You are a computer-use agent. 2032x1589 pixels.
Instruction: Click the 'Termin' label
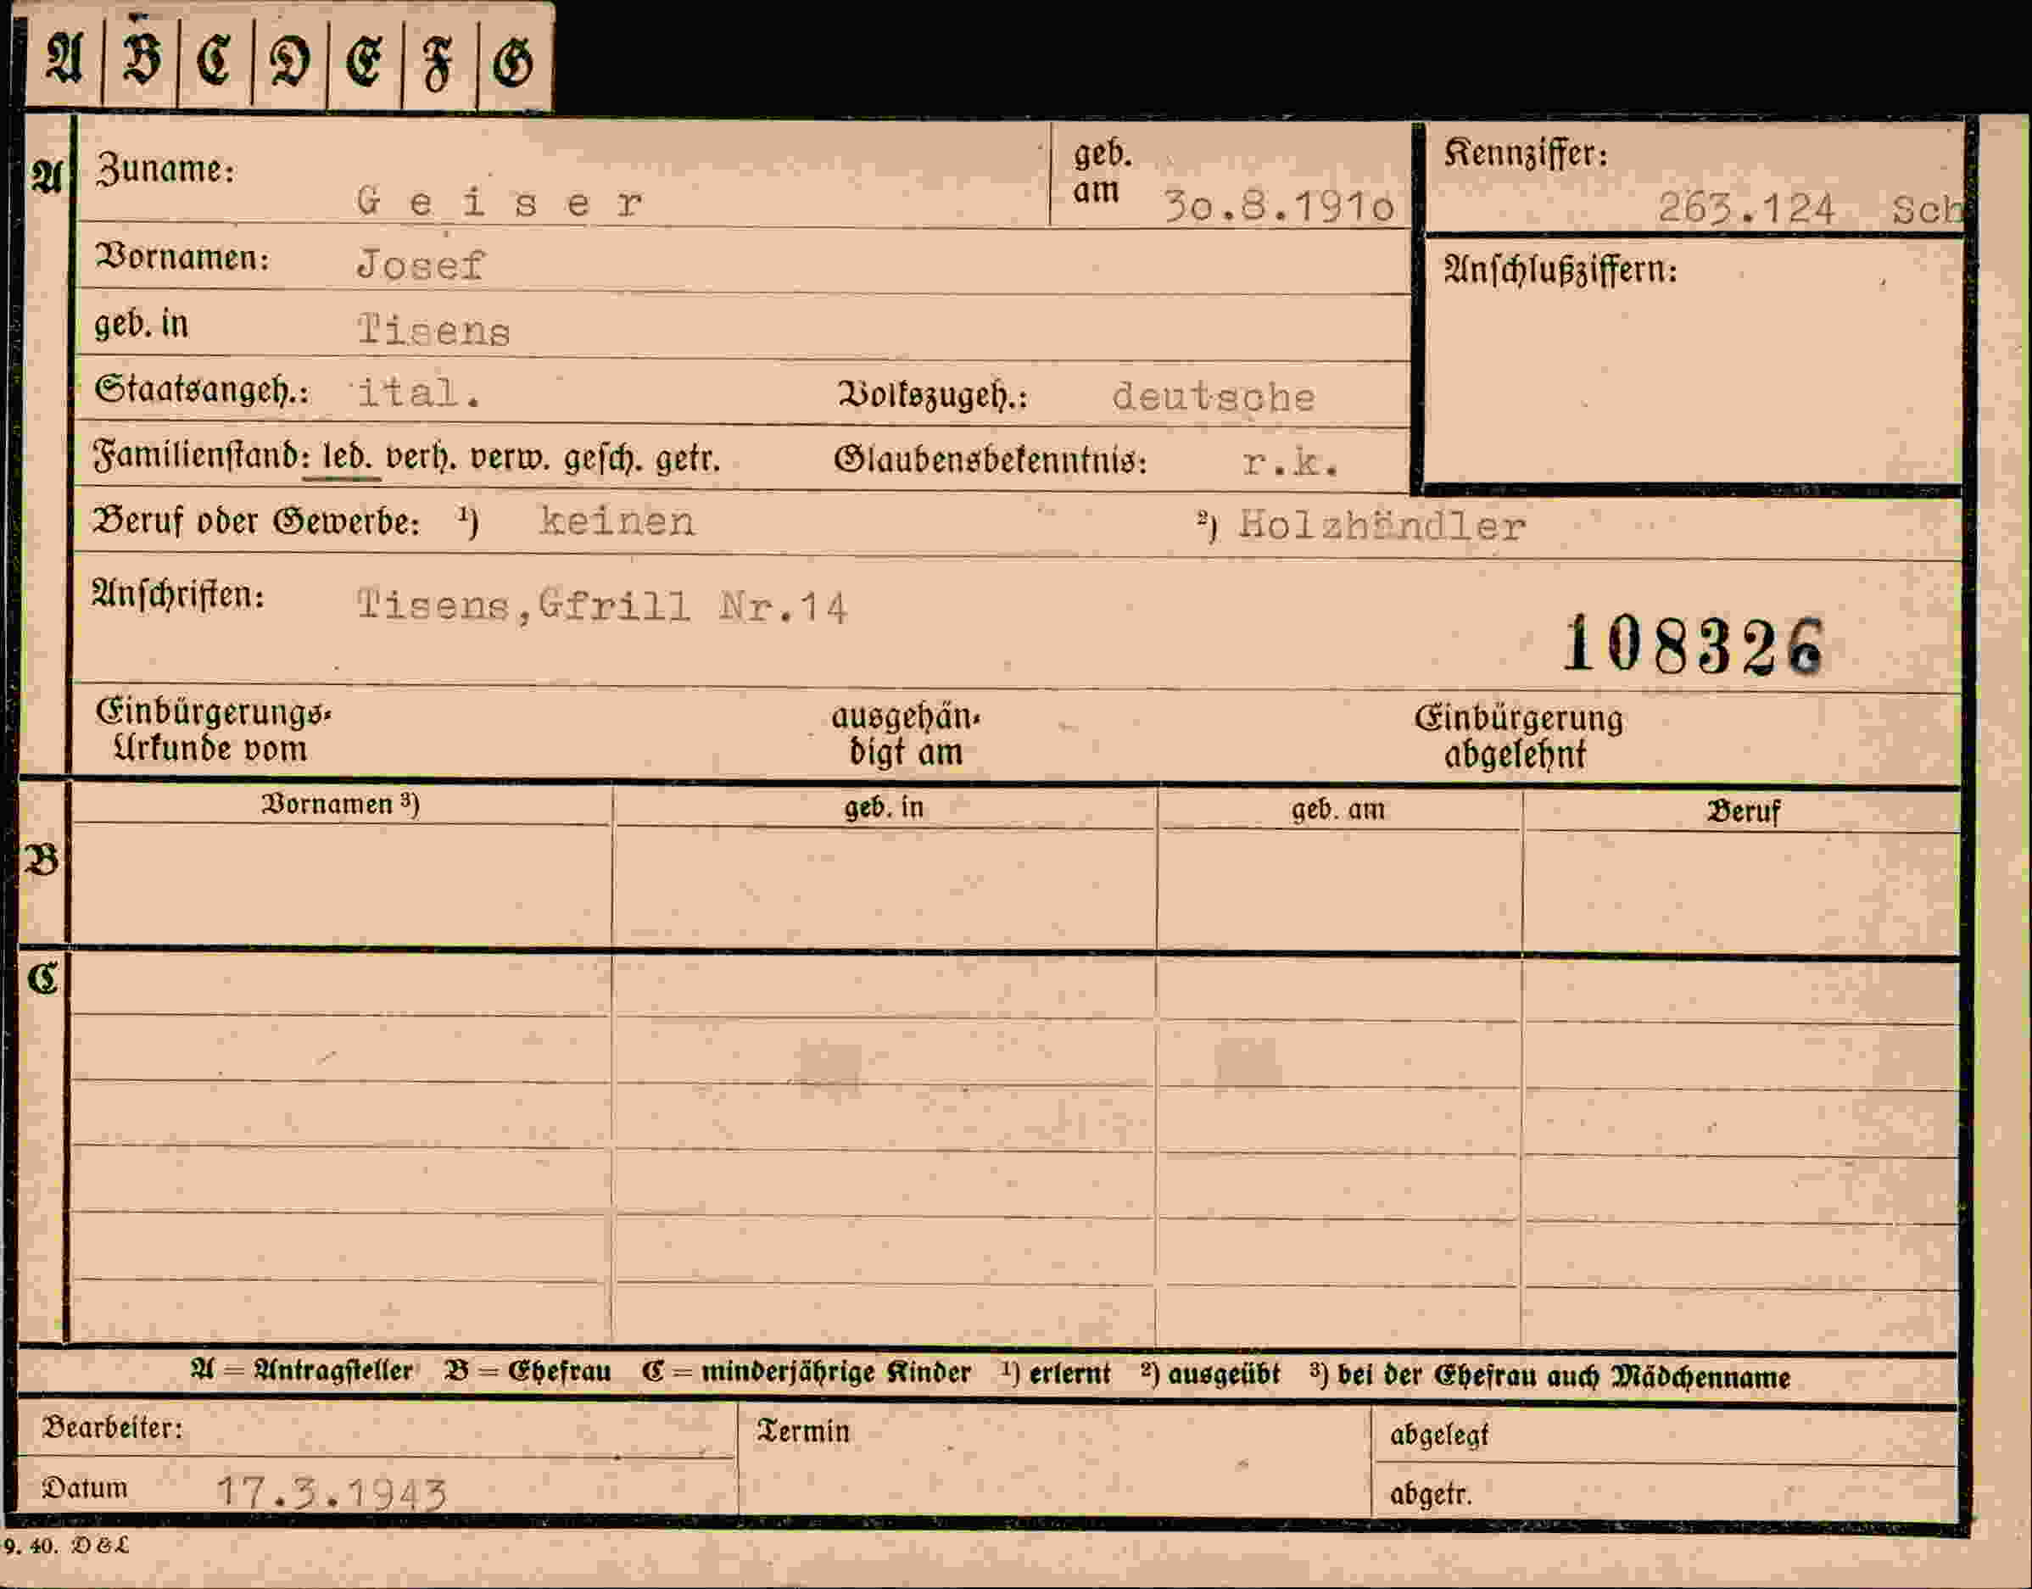click(x=803, y=1430)
